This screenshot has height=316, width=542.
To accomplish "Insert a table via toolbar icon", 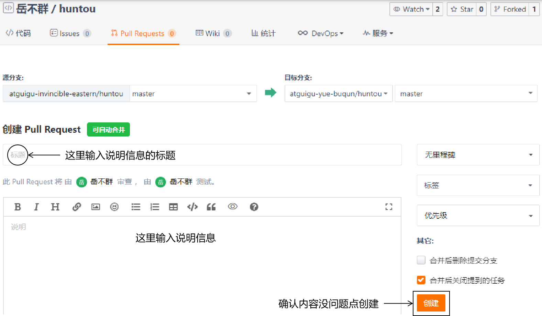I will 173,207.
